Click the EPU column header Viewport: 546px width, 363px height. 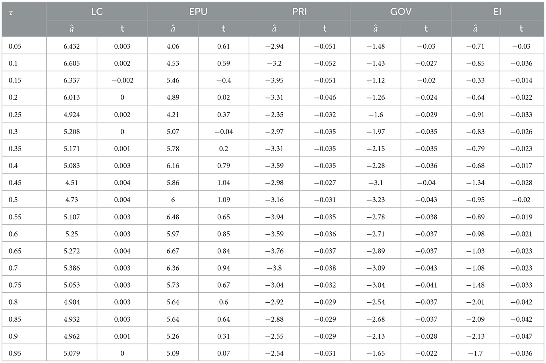pos(198,12)
